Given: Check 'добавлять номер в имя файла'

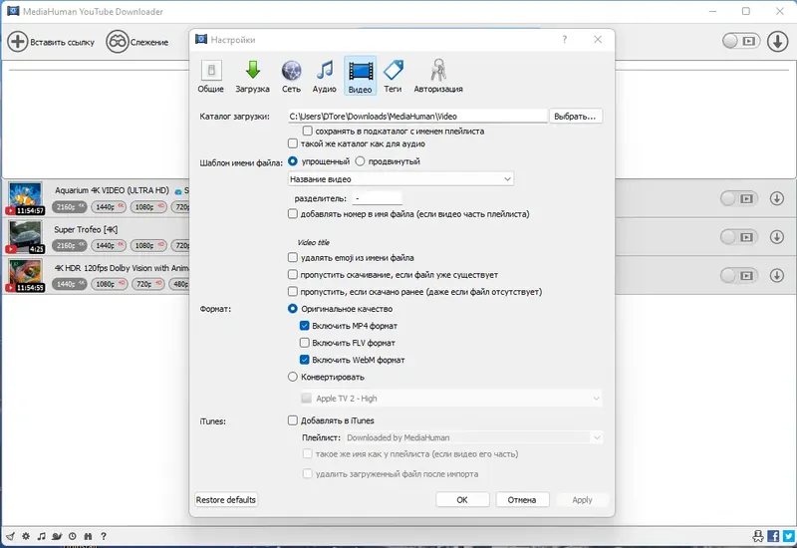Looking at the screenshot, I should 293,214.
